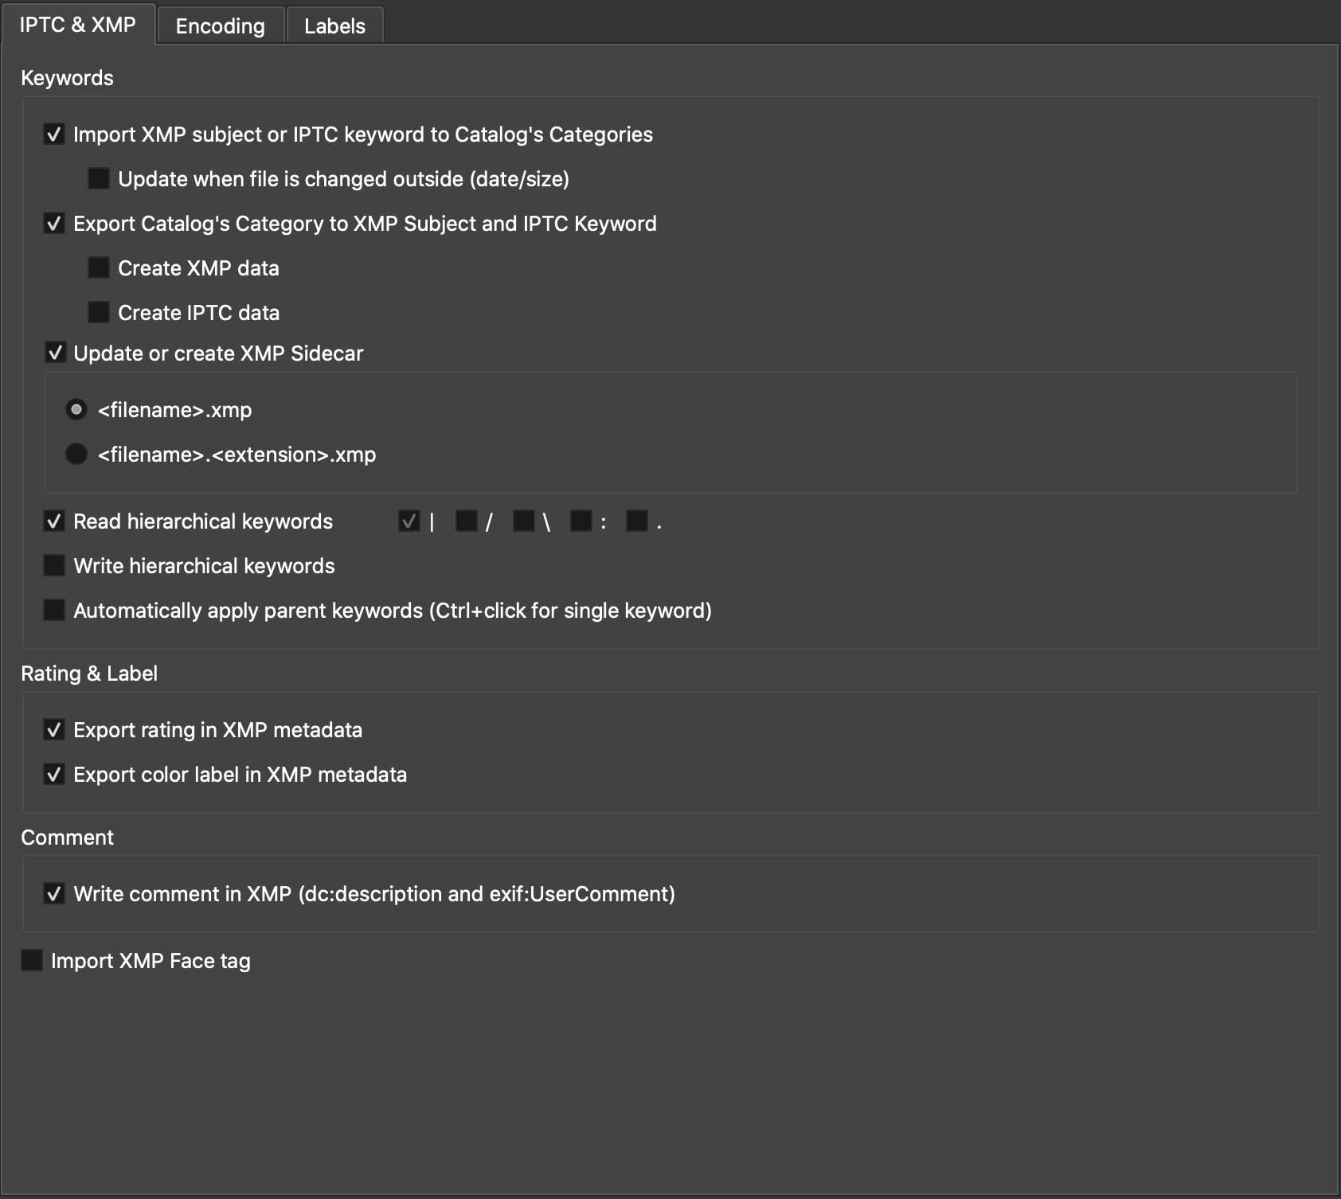1341x1199 pixels.
Task: Uncheck Import XMP subject or IPTC keyword
Action: (54, 135)
